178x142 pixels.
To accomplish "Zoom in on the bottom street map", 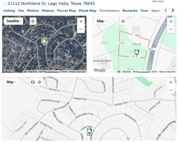I will click(171, 82).
